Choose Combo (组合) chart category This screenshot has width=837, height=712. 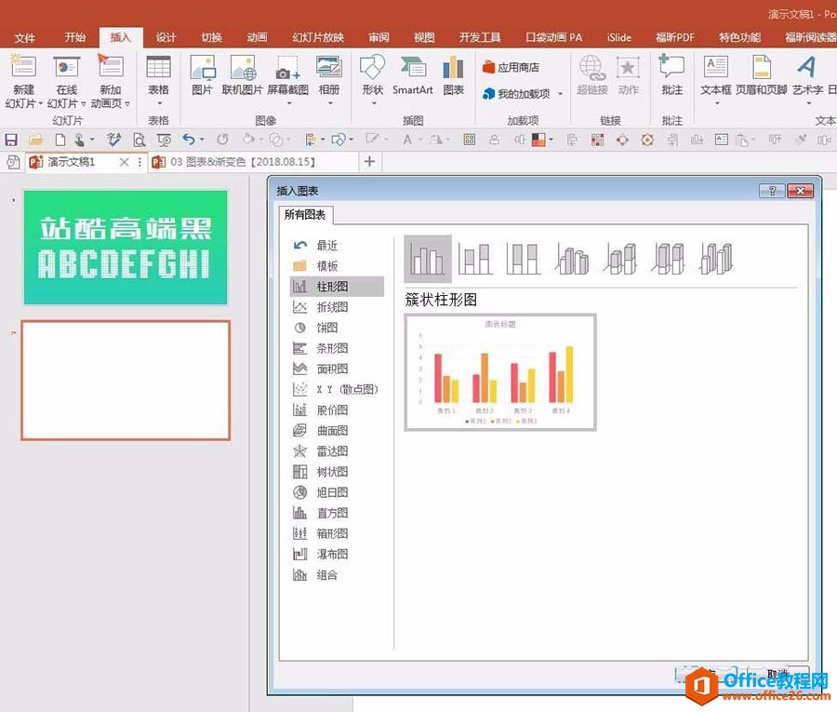337,575
